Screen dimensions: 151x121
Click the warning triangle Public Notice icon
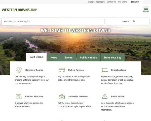[x=105, y=96]
